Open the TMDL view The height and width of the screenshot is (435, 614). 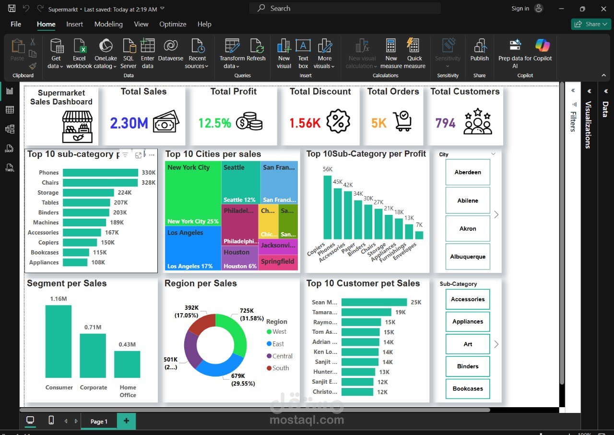(9, 168)
